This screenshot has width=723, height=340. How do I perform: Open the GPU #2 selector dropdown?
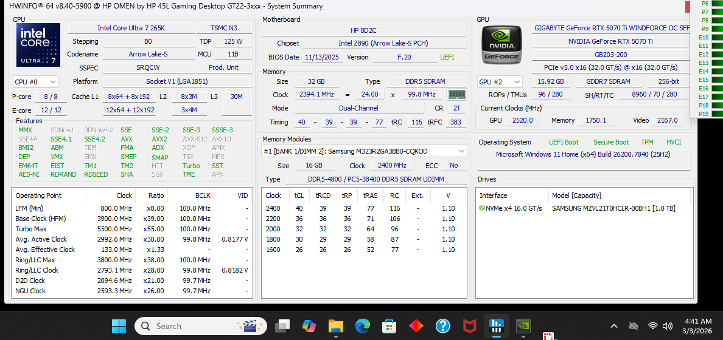(500, 82)
